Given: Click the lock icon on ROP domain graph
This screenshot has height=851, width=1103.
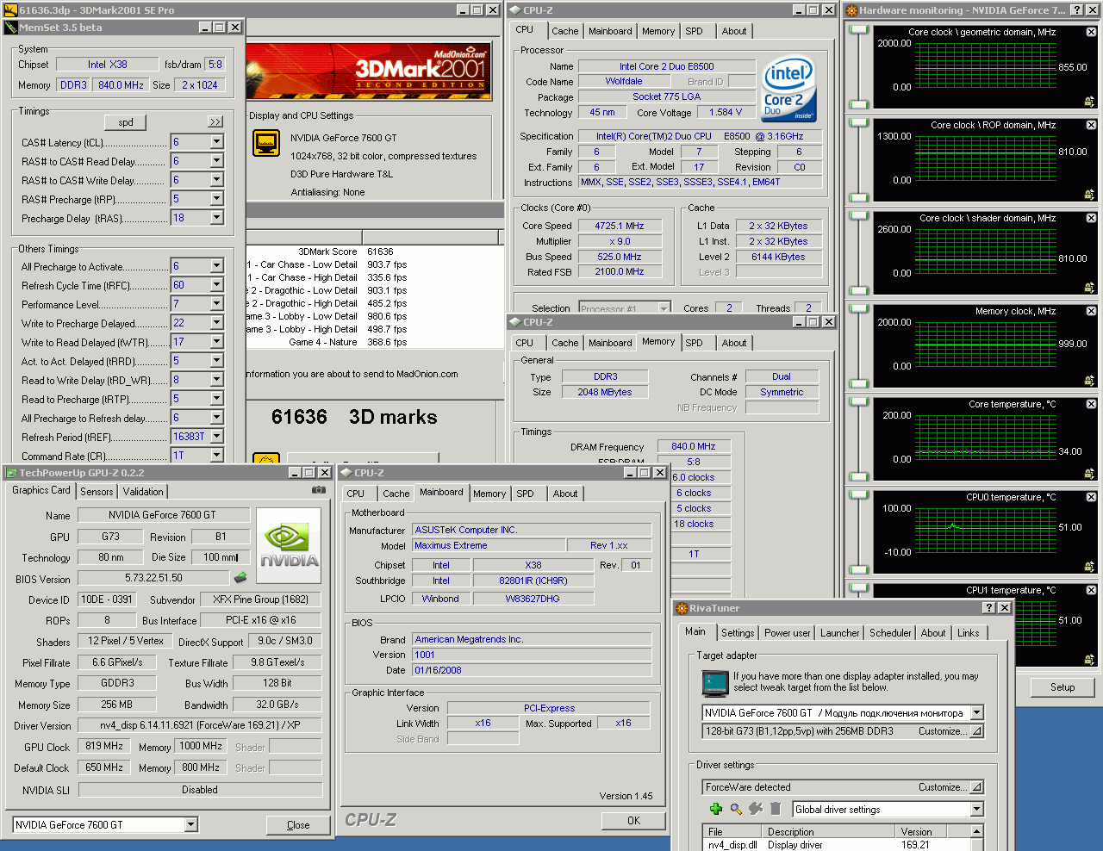Looking at the screenshot, I should [1089, 195].
